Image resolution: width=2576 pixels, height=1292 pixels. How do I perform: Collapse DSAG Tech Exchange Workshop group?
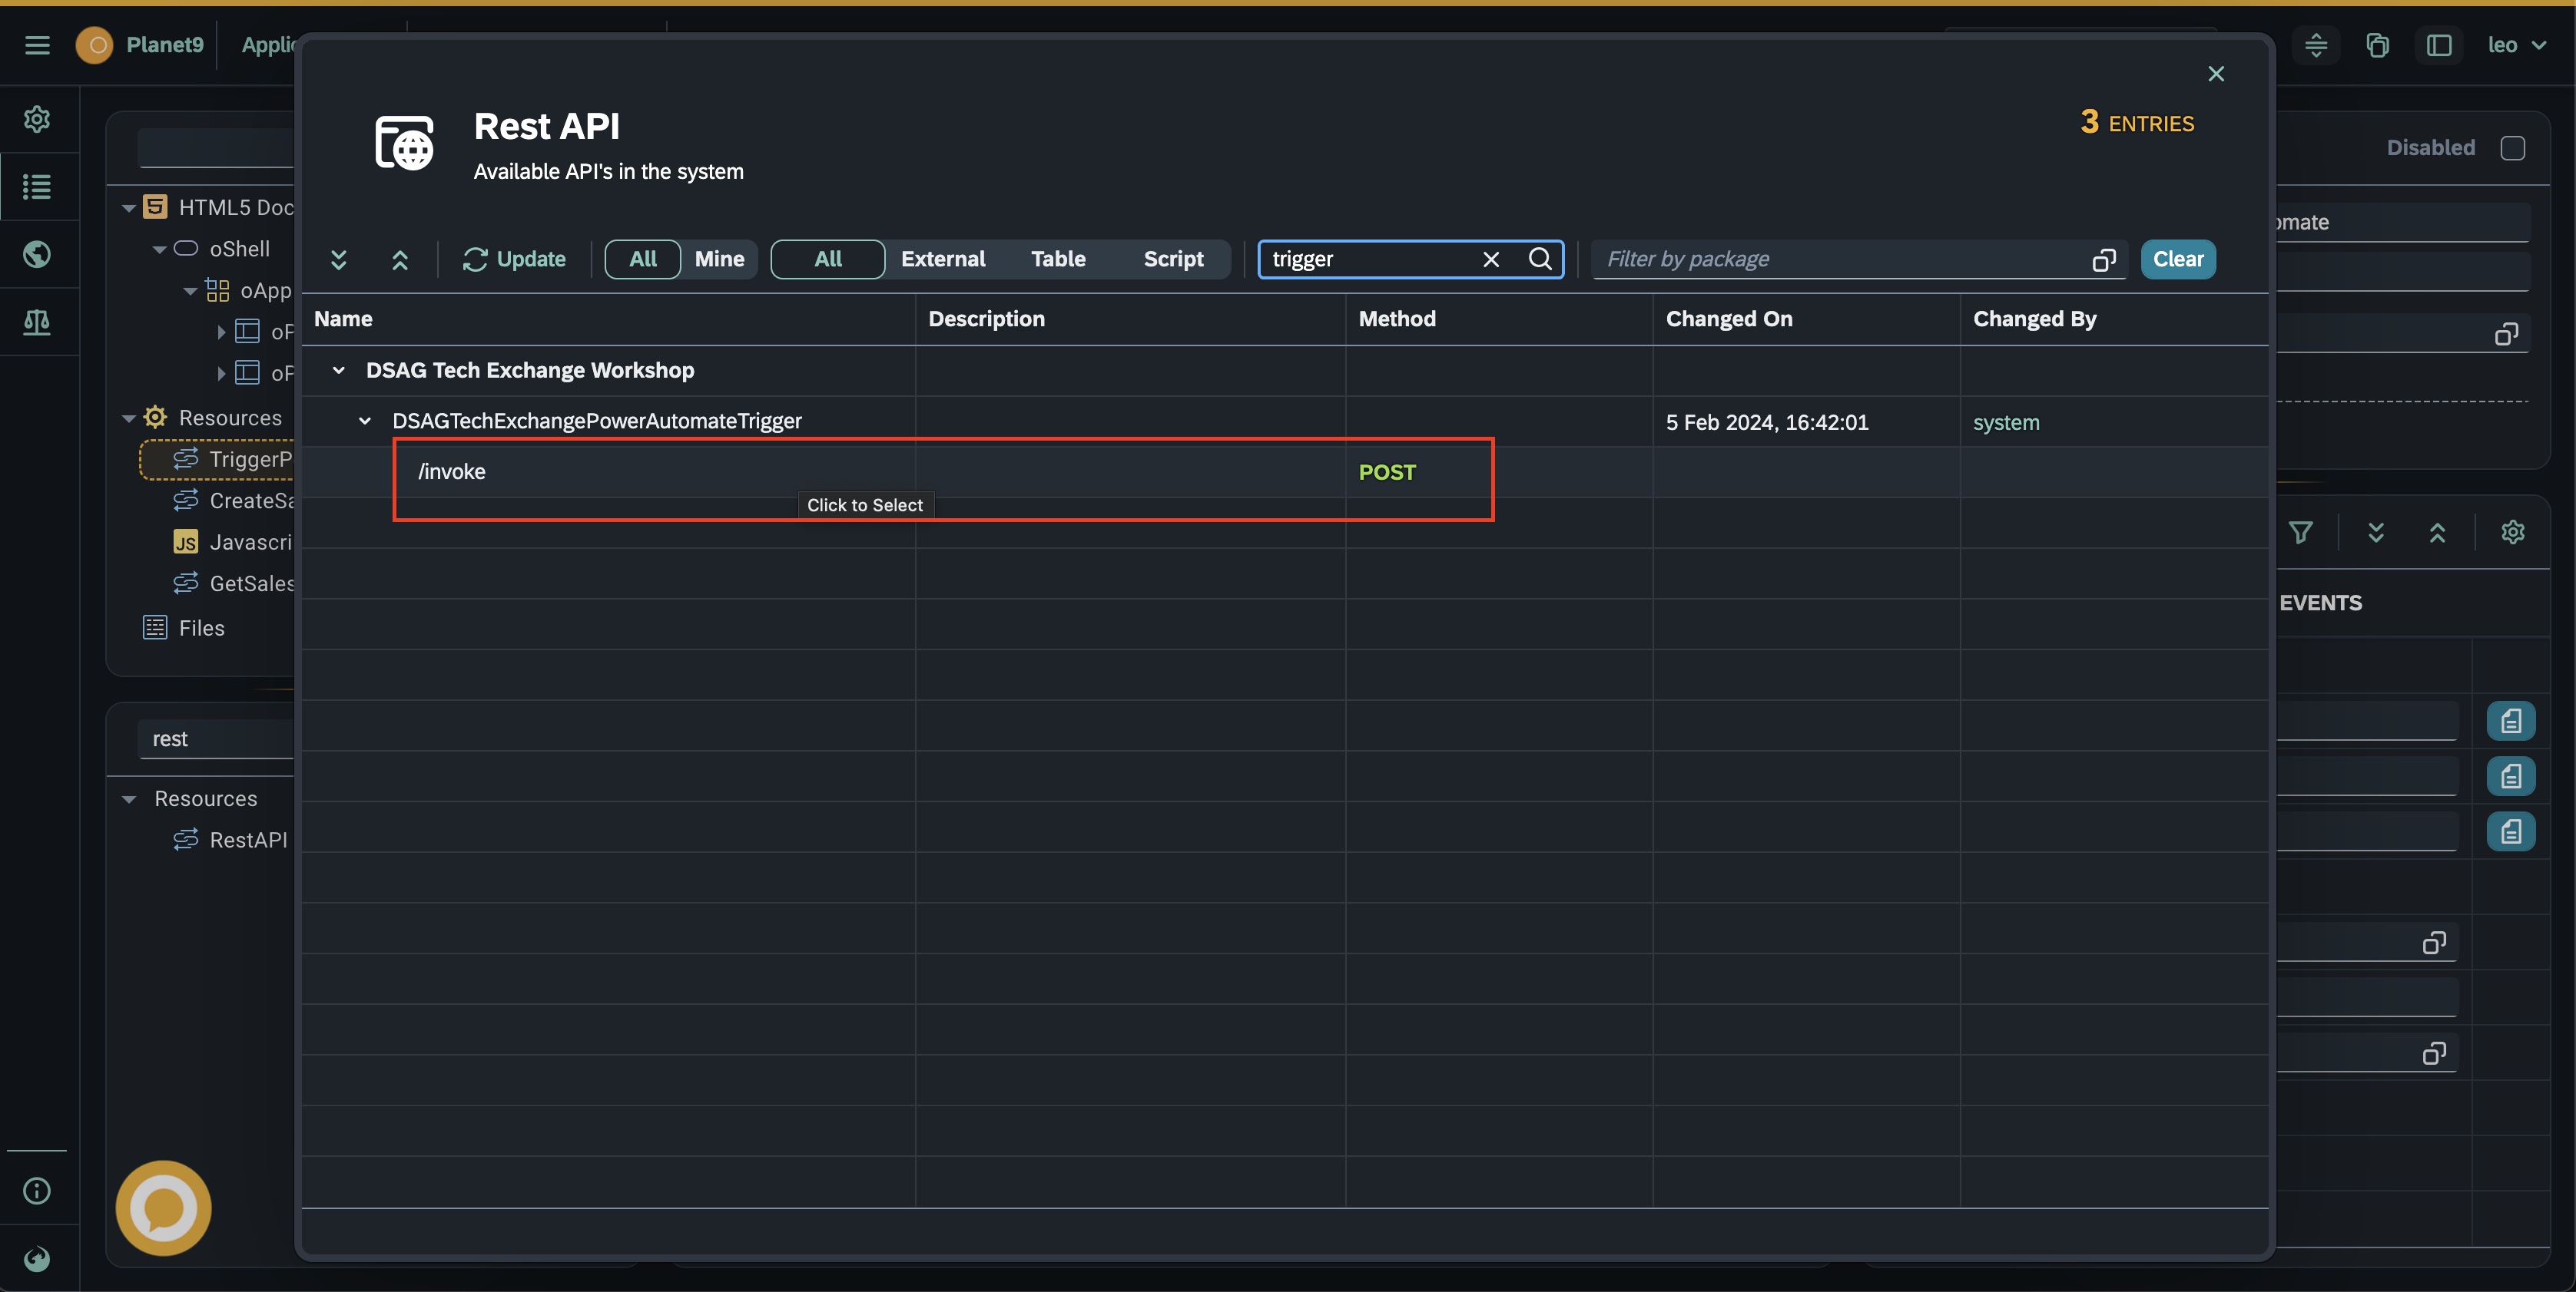pos(339,371)
